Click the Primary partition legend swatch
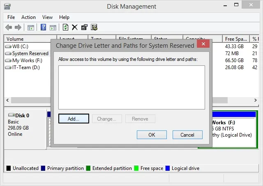 click(43, 168)
